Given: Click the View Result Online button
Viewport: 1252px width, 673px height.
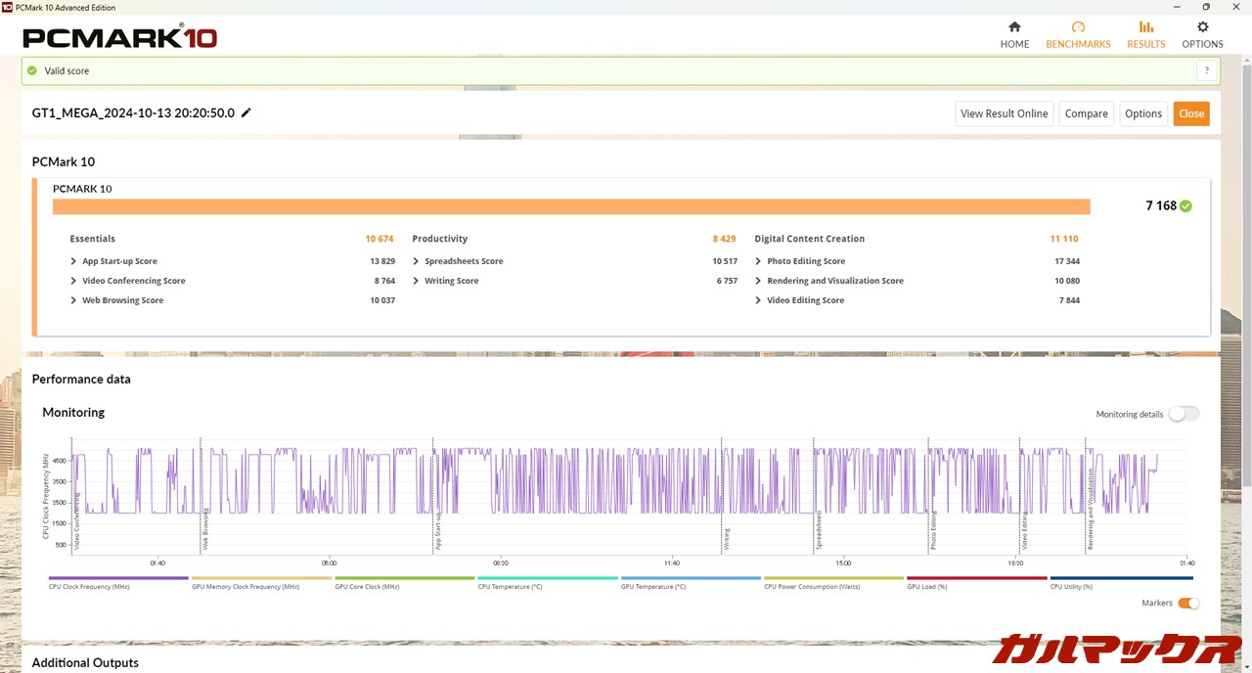Looking at the screenshot, I should [1004, 113].
